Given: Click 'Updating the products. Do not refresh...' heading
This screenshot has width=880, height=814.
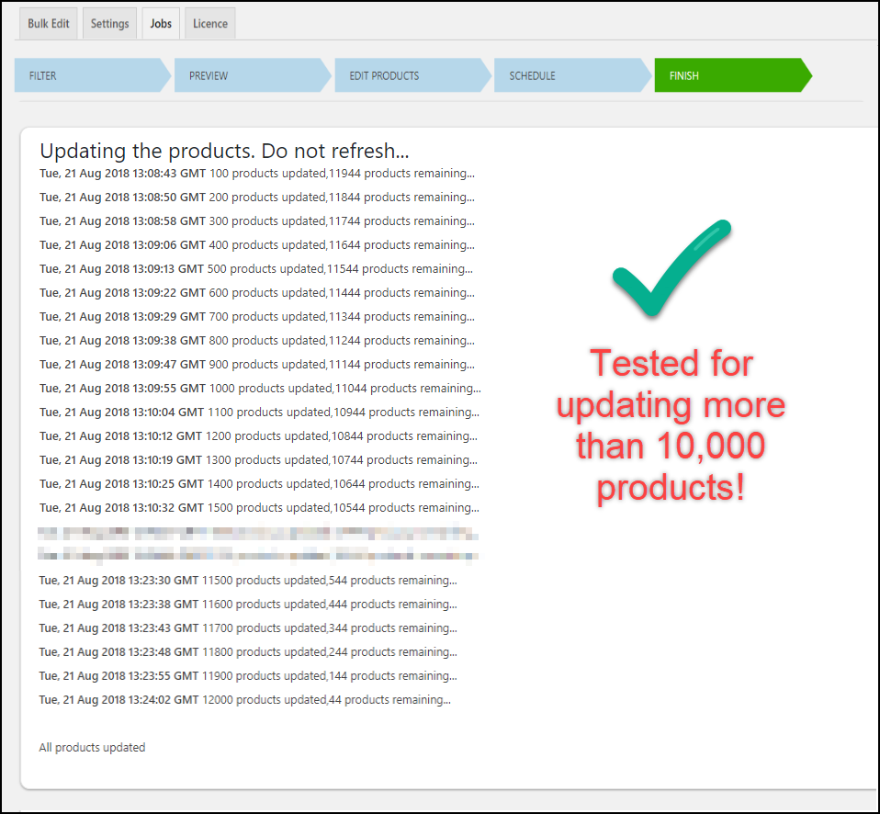Looking at the screenshot, I should pyautogui.click(x=224, y=151).
